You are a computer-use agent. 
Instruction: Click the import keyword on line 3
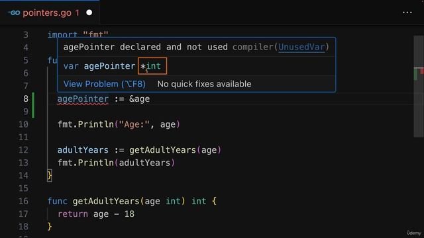pyautogui.click(x=62, y=34)
